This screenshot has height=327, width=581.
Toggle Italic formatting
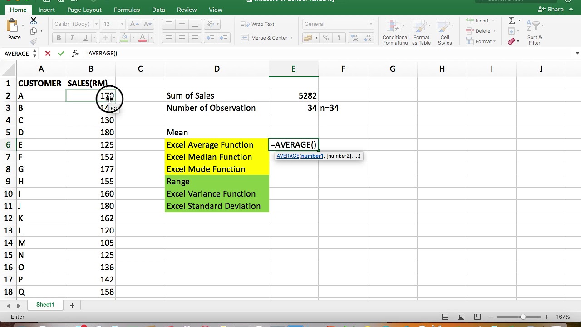point(72,38)
